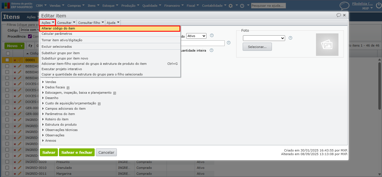This screenshot has width=382, height=177.
Task: Click the delete X on row INGRED-0009
Action: [15, 162]
